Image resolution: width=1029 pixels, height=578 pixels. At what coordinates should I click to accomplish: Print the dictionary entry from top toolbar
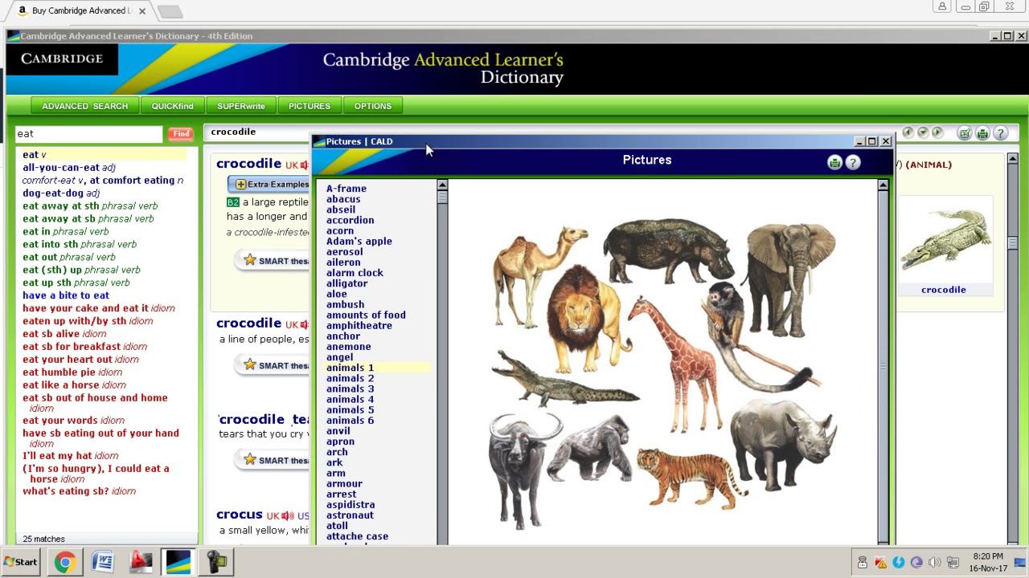(982, 132)
